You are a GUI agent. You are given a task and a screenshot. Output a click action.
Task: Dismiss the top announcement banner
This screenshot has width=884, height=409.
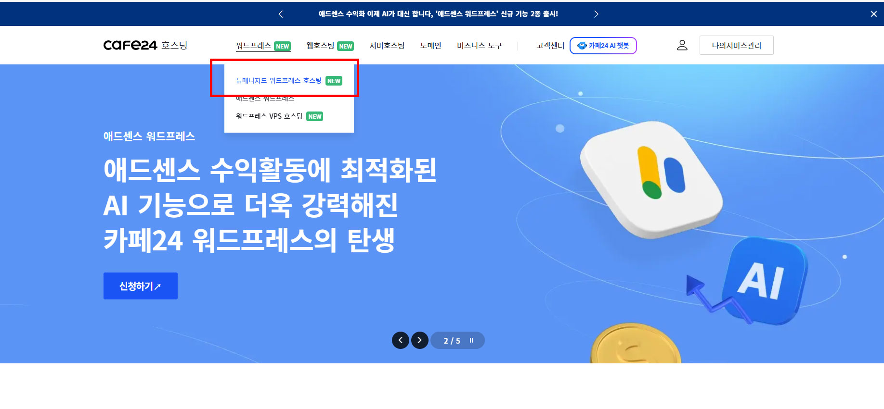(873, 14)
